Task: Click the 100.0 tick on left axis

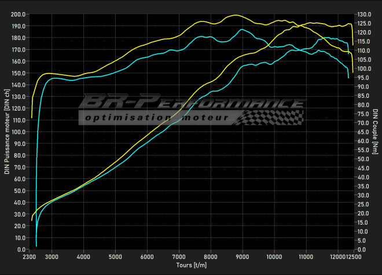Action: (19, 132)
